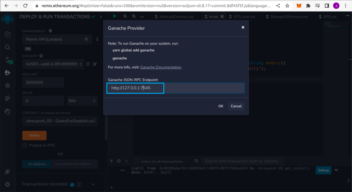Click the At Address button
352x192 pixels.
coord(37,164)
